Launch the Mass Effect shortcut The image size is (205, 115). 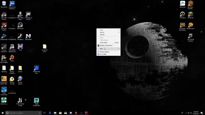click(x=29, y=37)
